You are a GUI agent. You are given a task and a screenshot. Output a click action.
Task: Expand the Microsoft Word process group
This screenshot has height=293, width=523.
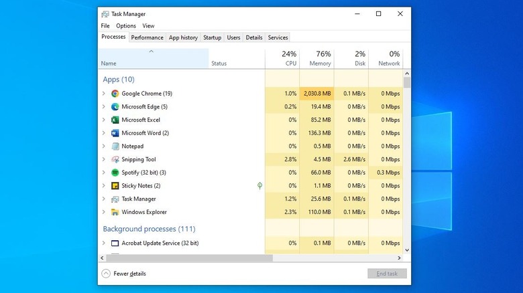click(103, 133)
